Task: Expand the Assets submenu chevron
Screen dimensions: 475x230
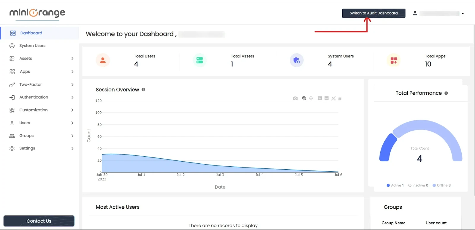Action: click(72, 59)
